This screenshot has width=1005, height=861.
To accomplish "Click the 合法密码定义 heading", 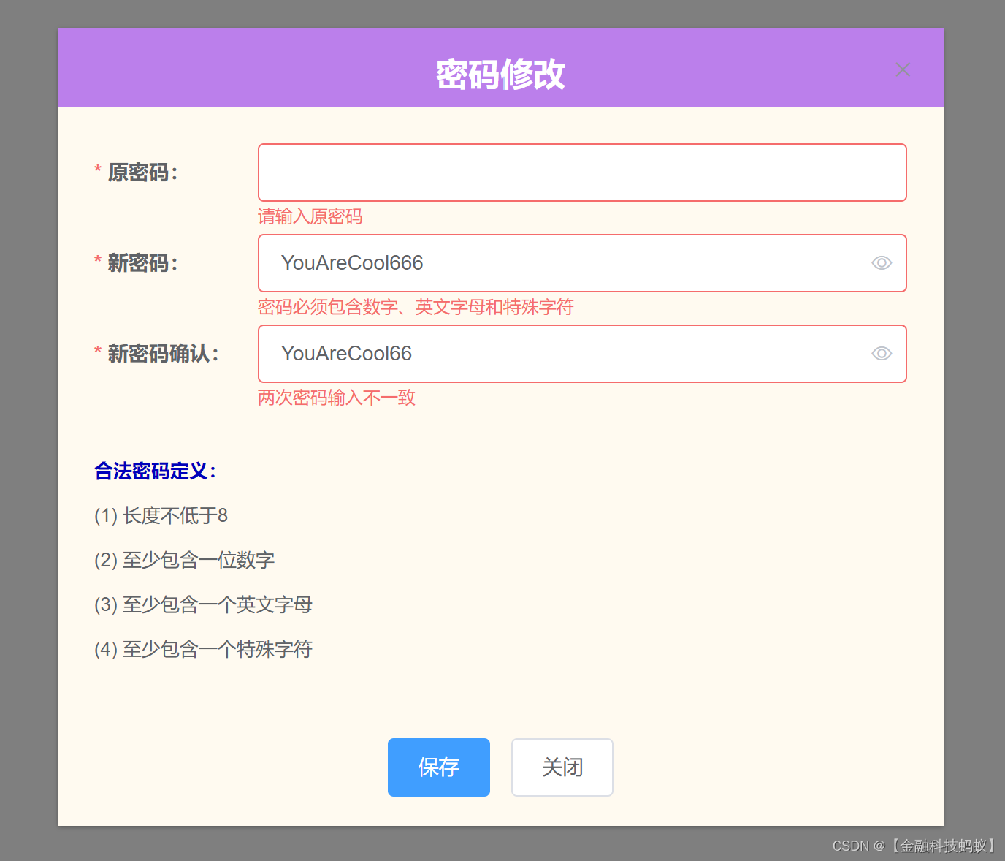I will pos(156,471).
